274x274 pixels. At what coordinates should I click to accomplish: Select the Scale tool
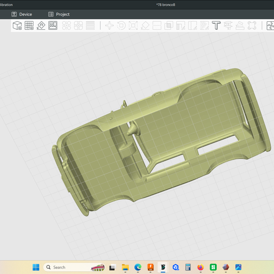click(x=133, y=25)
